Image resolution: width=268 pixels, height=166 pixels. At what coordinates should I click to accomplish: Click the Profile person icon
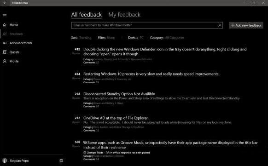coord(5,61)
